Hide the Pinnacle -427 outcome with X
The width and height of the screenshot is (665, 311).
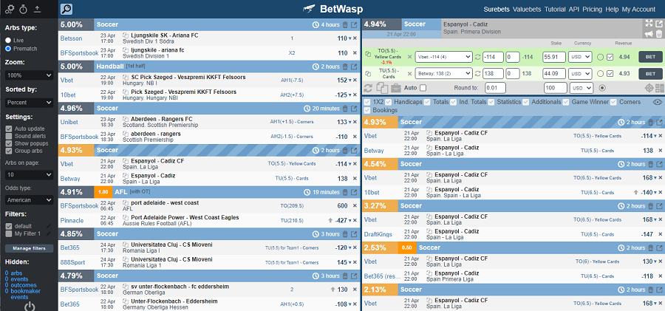click(x=355, y=220)
